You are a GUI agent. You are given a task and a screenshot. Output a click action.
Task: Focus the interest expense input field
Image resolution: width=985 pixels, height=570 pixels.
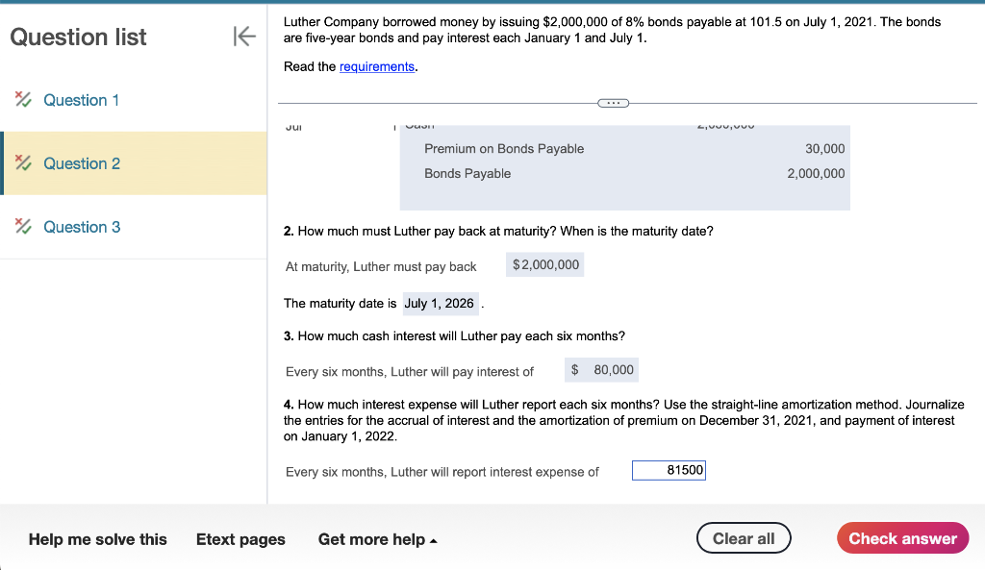tap(669, 470)
